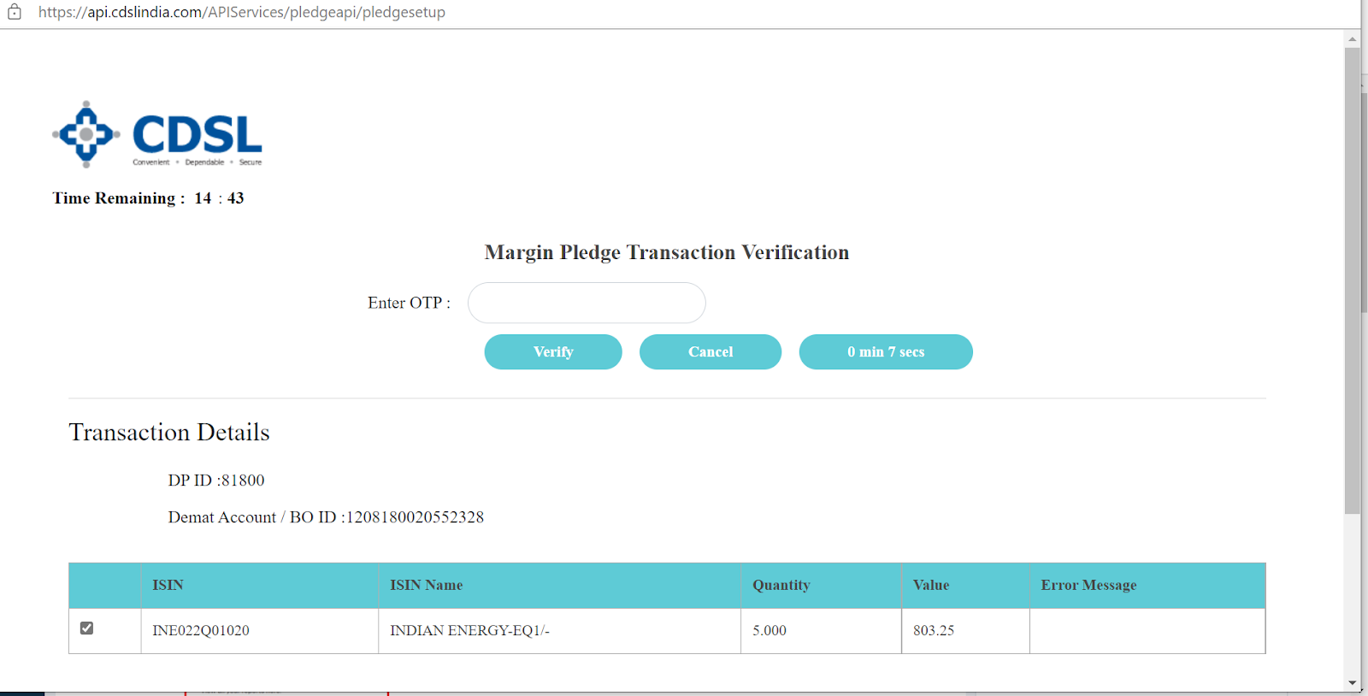The image size is (1368, 696).
Task: Click the CDSL logo
Action: coord(157,134)
